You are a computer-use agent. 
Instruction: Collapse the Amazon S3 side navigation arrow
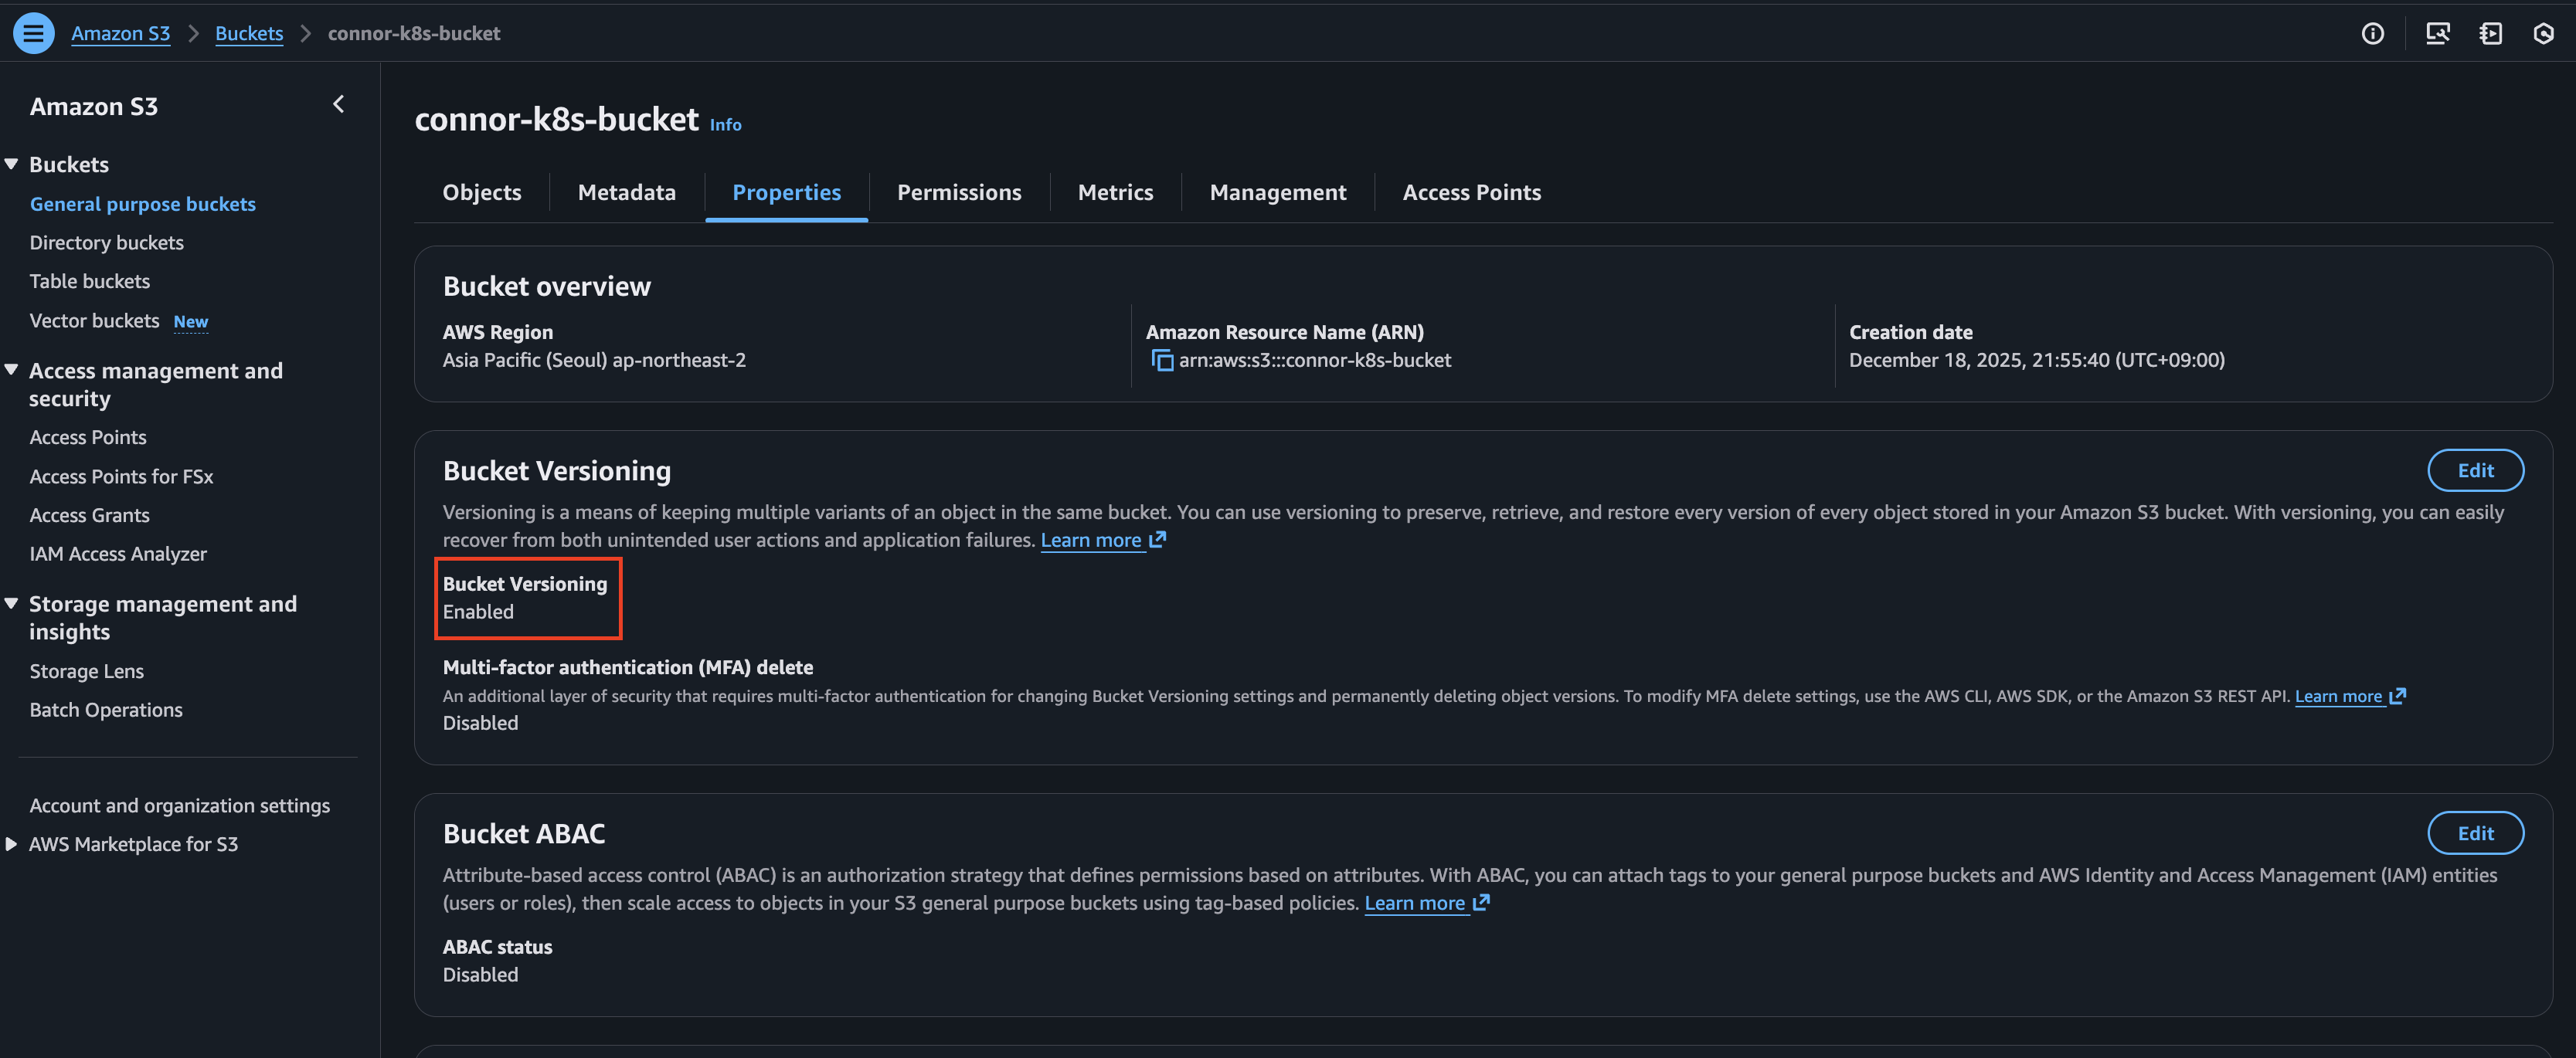pyautogui.click(x=339, y=105)
